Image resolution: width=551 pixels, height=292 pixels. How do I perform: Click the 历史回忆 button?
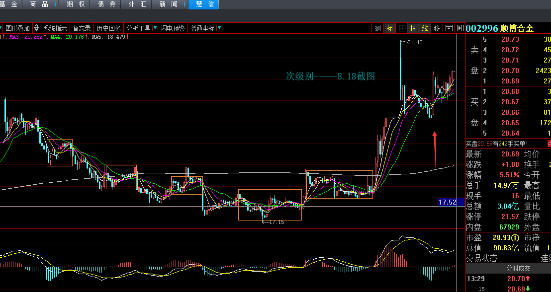tap(108, 28)
